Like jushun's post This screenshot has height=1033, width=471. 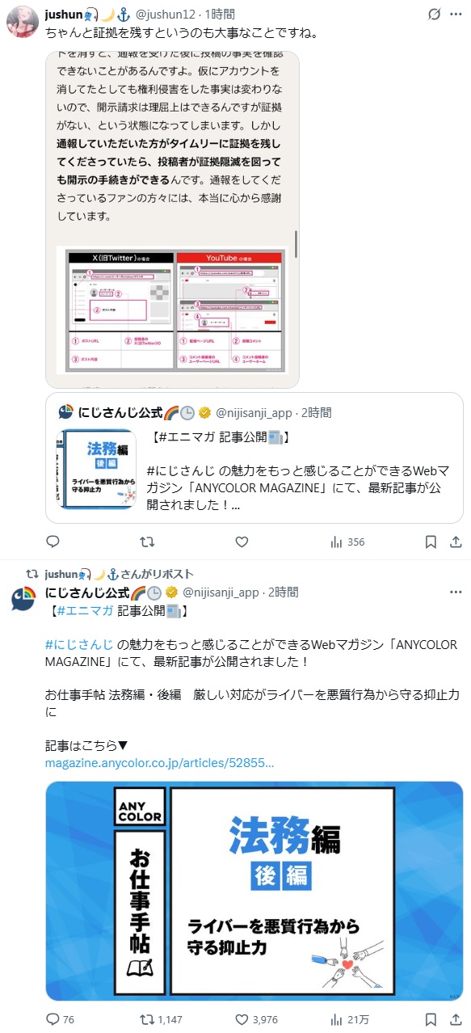tap(242, 542)
